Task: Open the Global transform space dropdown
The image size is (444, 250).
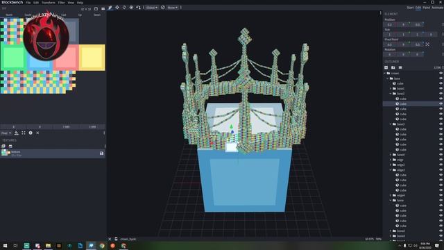Action: (x=152, y=8)
